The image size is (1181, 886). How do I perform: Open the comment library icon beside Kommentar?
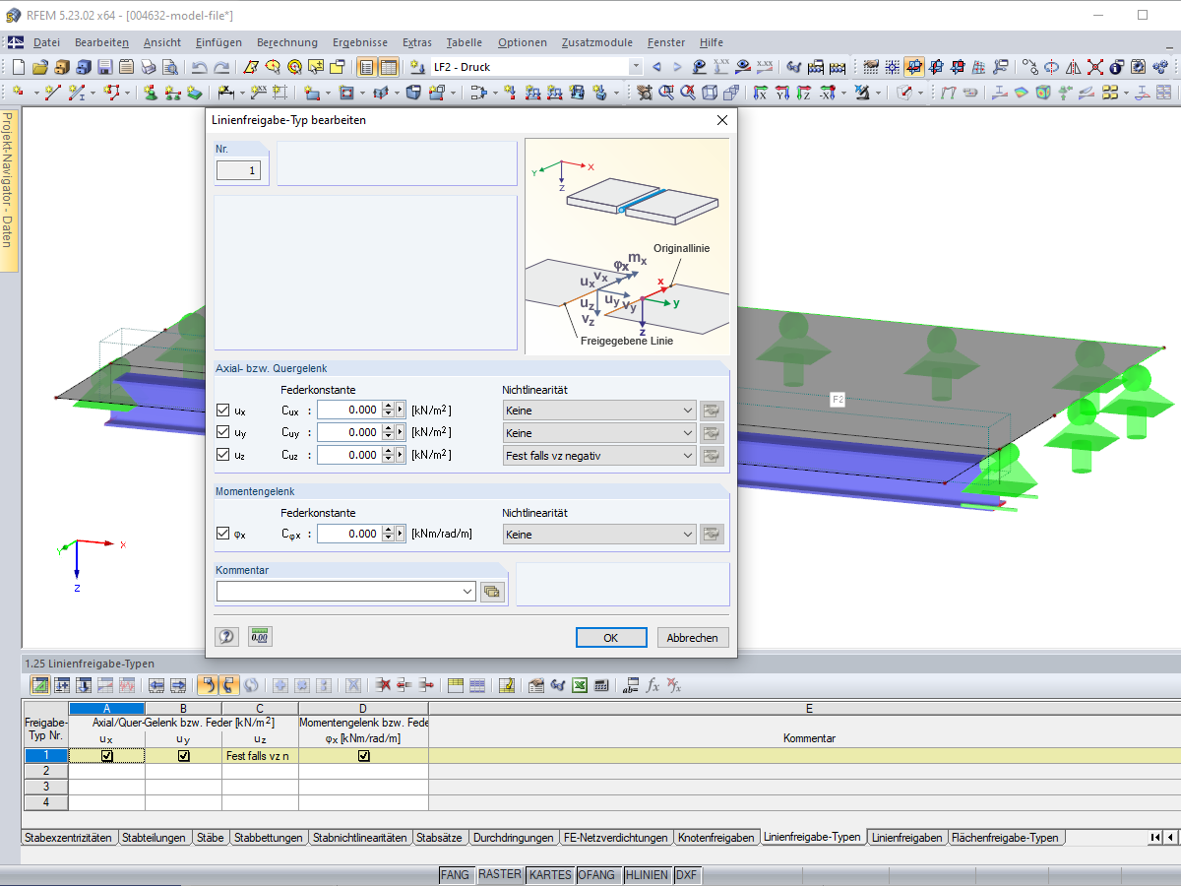[492, 591]
